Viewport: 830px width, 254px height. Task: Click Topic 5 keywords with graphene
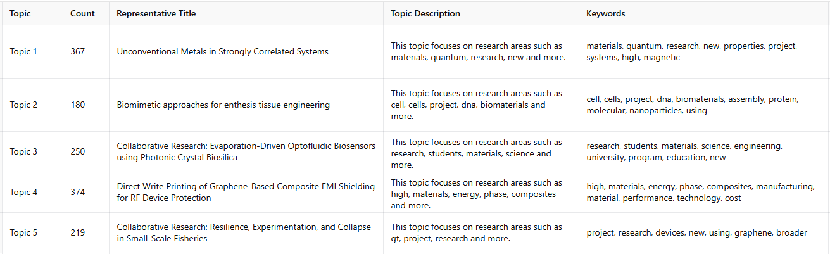pyautogui.click(x=696, y=233)
